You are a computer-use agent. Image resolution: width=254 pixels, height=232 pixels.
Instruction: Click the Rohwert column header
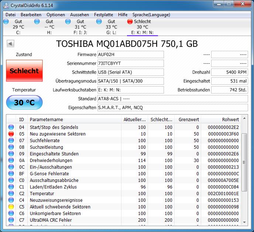[221, 120]
